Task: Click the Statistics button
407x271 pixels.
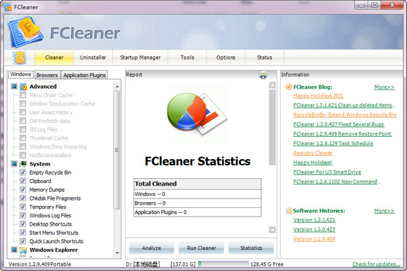Action: (251, 248)
